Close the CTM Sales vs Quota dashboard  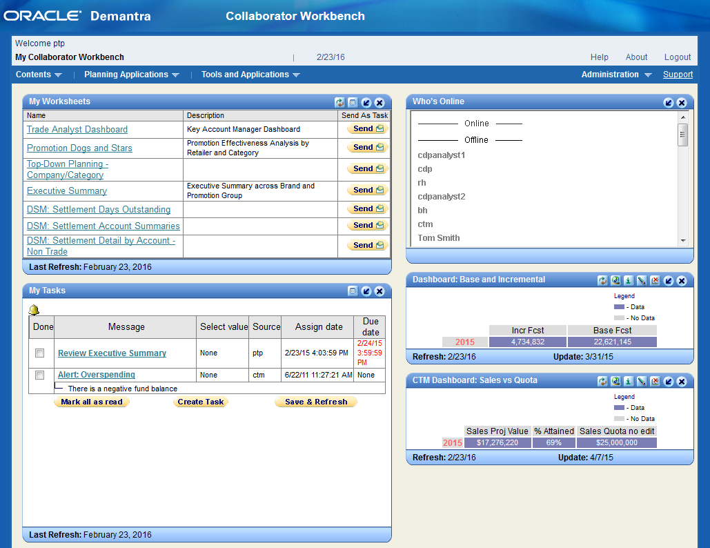(682, 382)
